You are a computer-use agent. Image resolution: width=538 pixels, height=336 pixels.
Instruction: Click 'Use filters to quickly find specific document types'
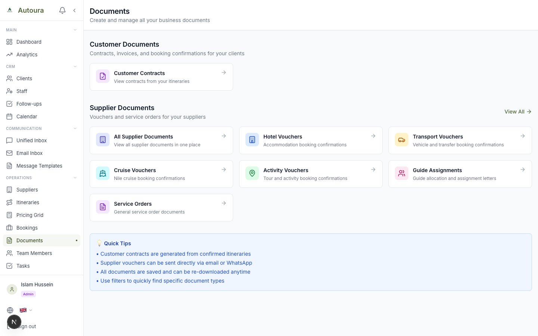tap(162, 281)
